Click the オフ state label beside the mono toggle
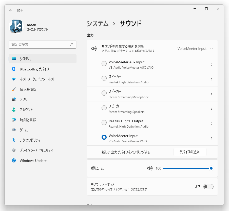 [x=197, y=187]
